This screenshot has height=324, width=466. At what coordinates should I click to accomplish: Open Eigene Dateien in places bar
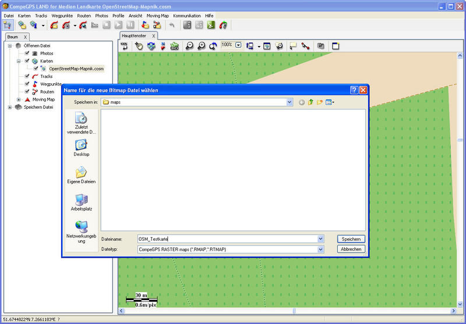81,175
